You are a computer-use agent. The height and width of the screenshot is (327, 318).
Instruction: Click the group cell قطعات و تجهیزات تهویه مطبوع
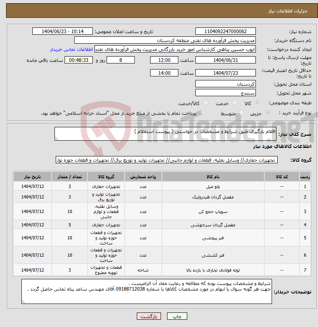(x=106, y=270)
